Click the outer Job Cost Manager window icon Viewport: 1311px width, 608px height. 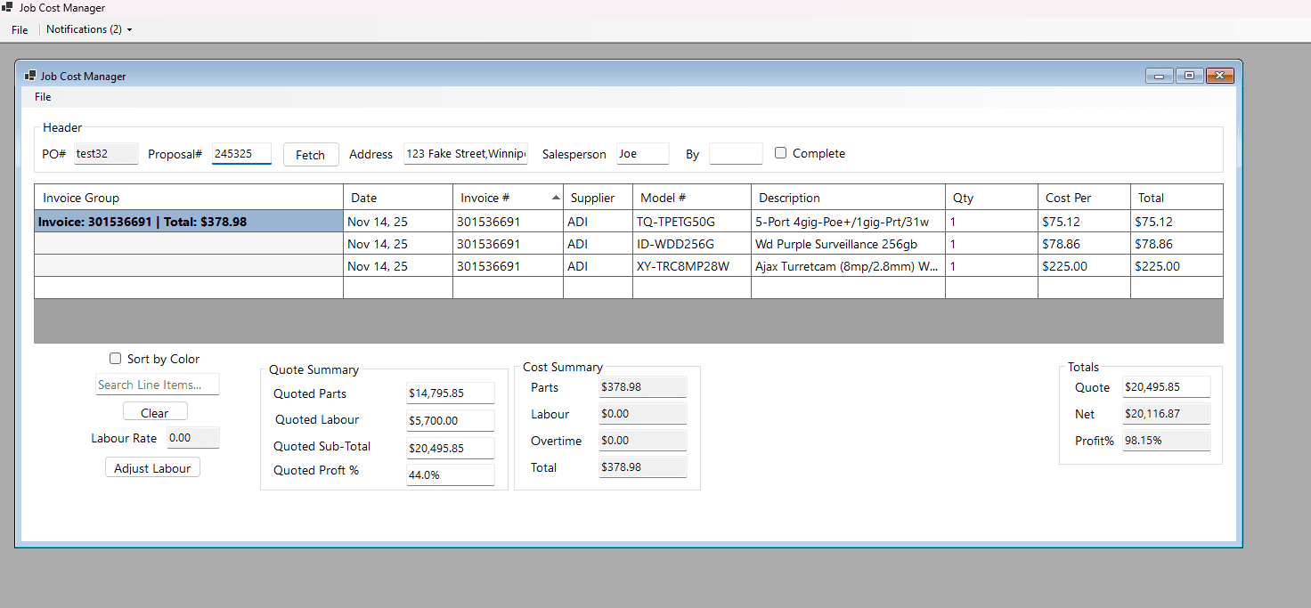pyautogui.click(x=8, y=8)
